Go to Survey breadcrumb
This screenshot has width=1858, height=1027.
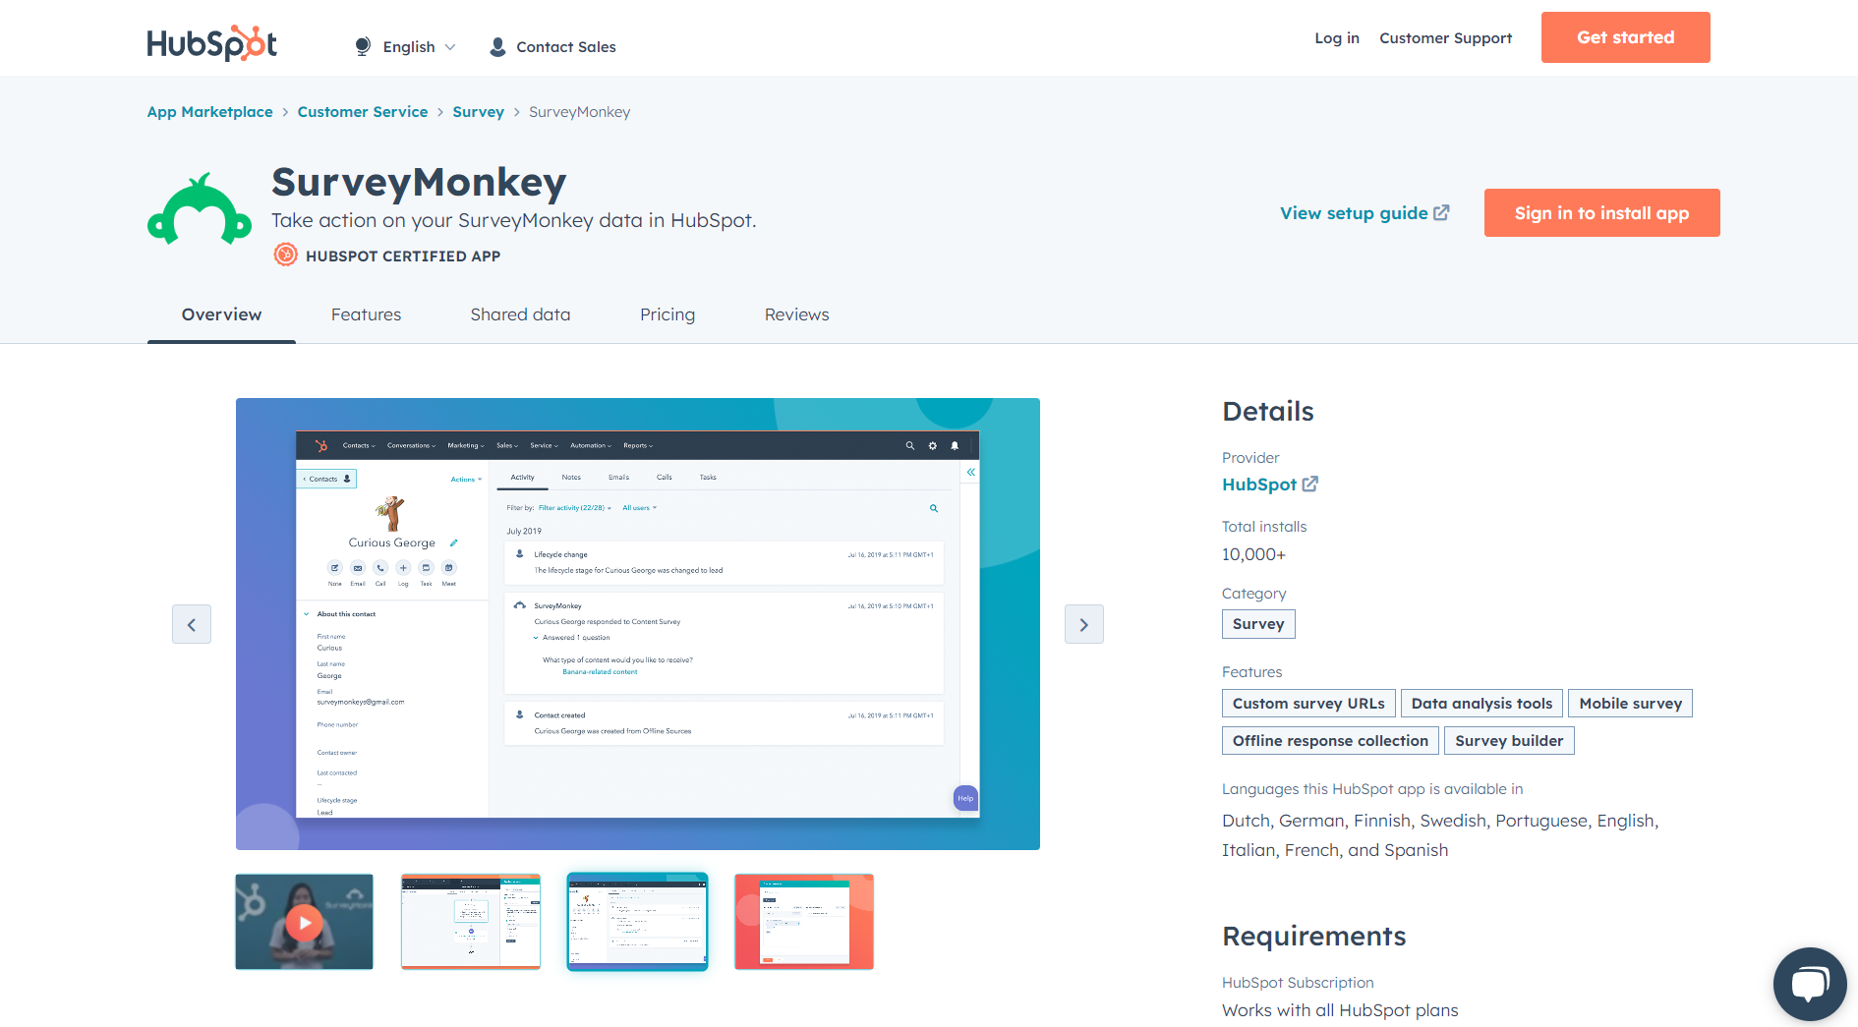pyautogui.click(x=479, y=112)
